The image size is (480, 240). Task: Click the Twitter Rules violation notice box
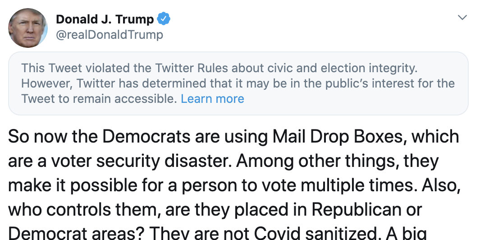[238, 83]
